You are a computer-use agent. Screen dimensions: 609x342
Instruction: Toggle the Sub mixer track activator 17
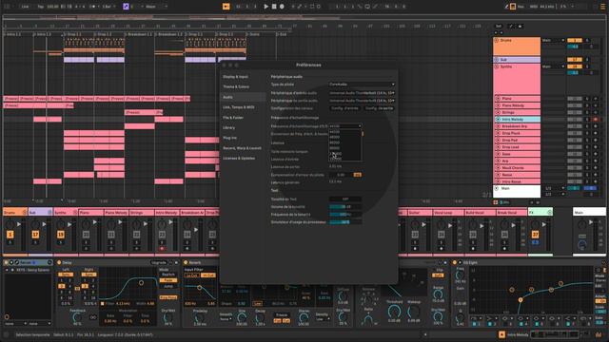(35, 235)
